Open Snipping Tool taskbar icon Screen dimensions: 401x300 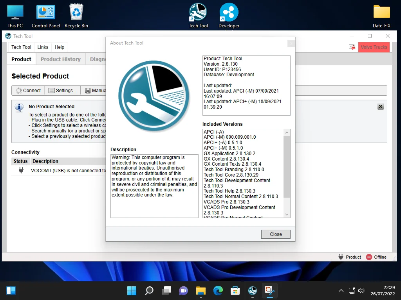(x=269, y=291)
